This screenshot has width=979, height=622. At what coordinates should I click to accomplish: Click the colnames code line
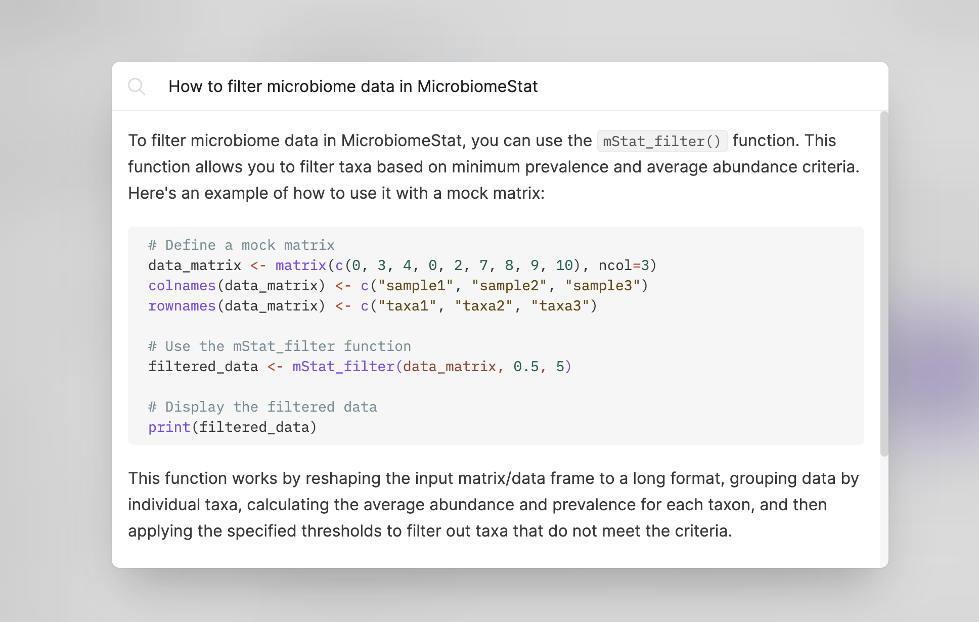[398, 286]
